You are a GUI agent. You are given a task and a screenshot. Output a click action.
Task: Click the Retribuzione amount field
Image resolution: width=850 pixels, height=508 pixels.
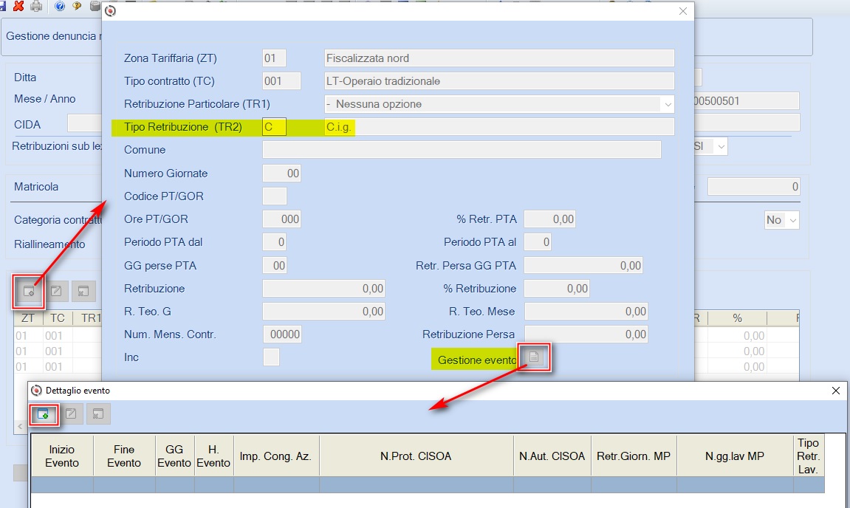(x=323, y=289)
